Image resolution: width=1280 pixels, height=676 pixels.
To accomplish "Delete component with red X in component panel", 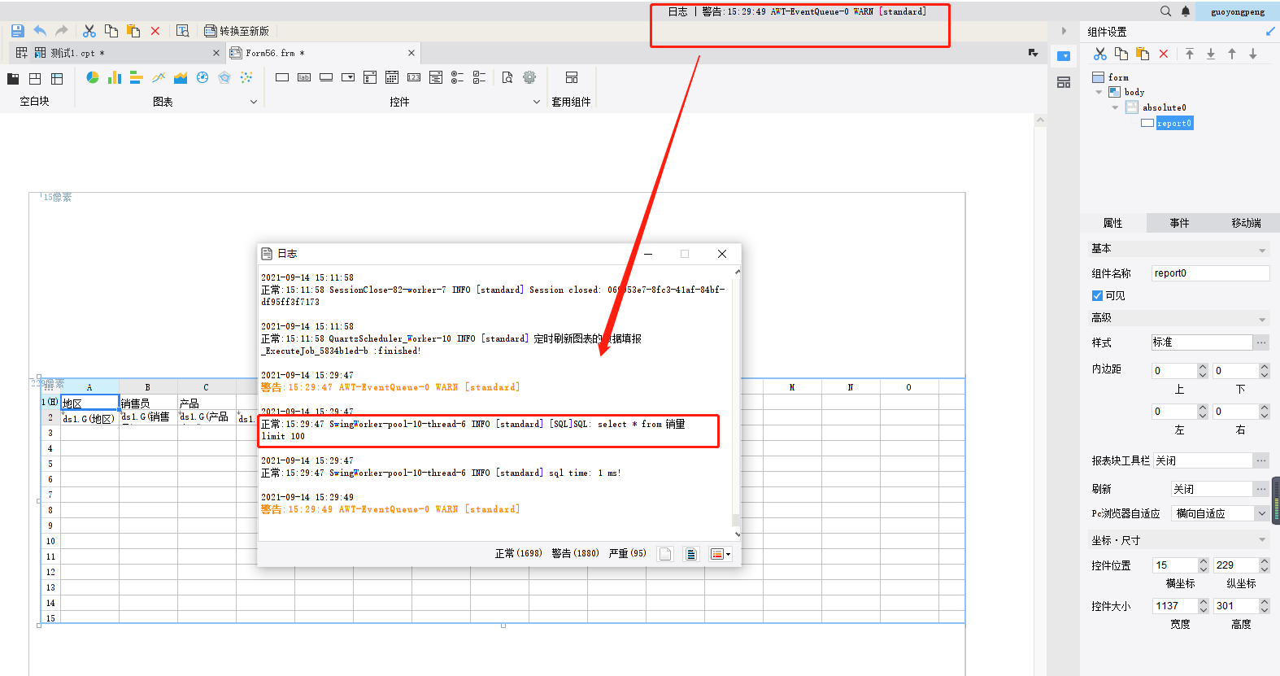I will point(1164,54).
